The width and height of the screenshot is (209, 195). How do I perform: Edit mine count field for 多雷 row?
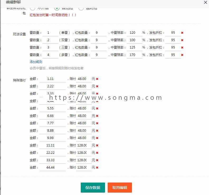pos(50,55)
